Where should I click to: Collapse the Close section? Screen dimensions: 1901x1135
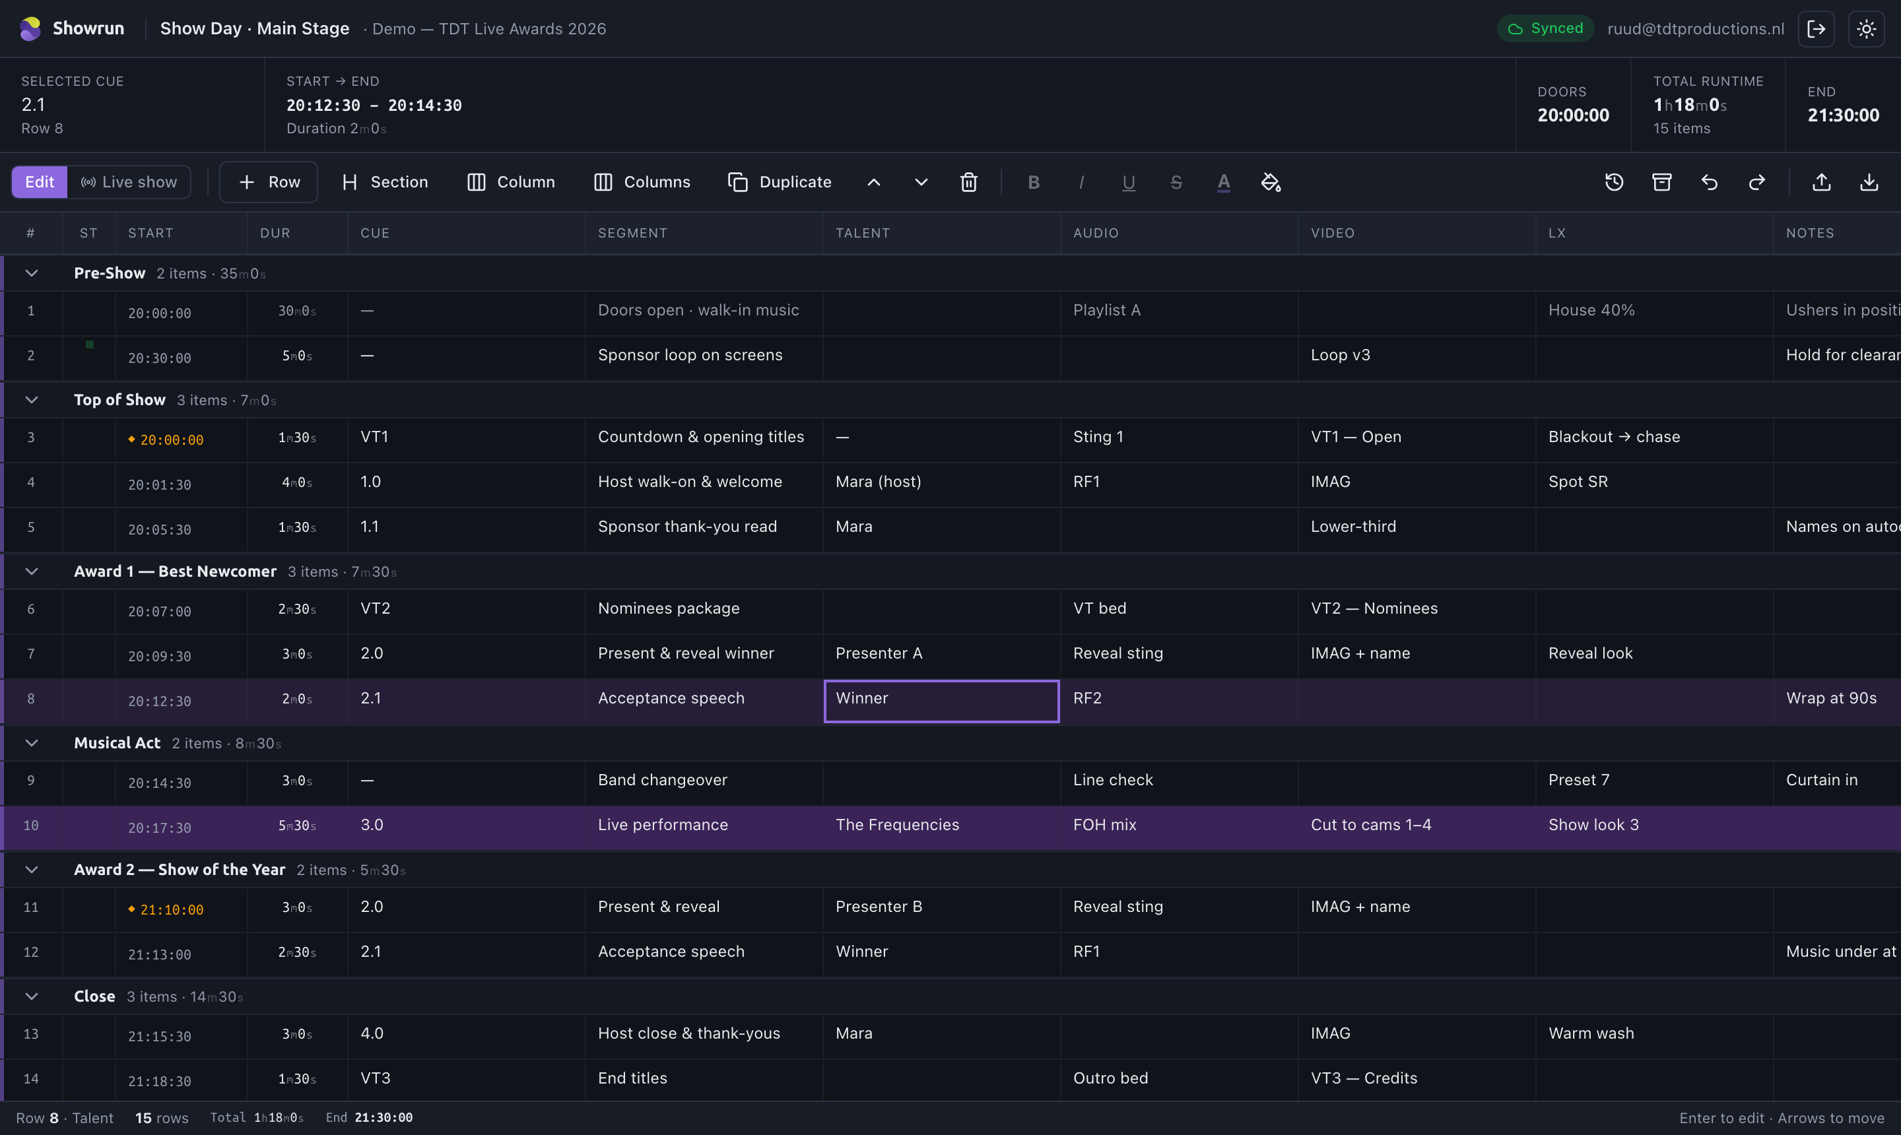pos(32,996)
